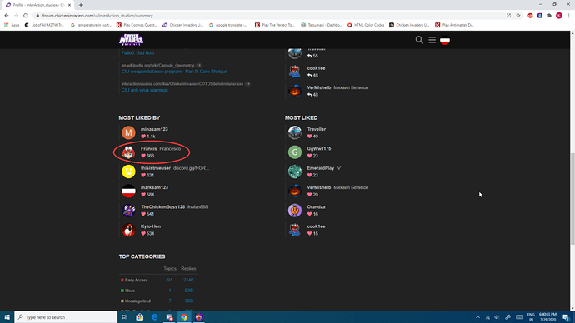Screen dimensions: 575x323
Task: Go back using the browser back arrow
Action: pyautogui.click(x=6, y=16)
